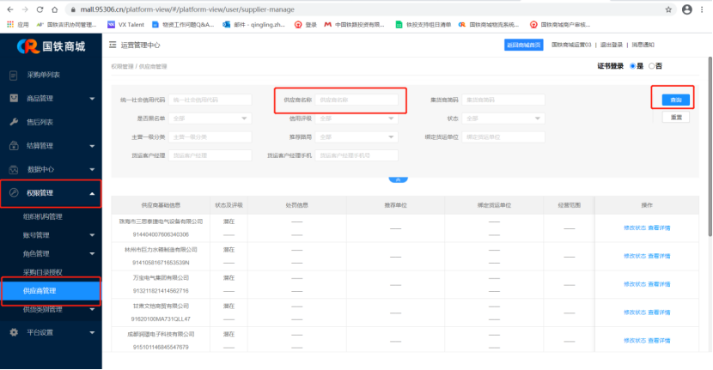Reload the page with the refresh icon
The width and height of the screenshot is (713, 370).
click(40, 9)
